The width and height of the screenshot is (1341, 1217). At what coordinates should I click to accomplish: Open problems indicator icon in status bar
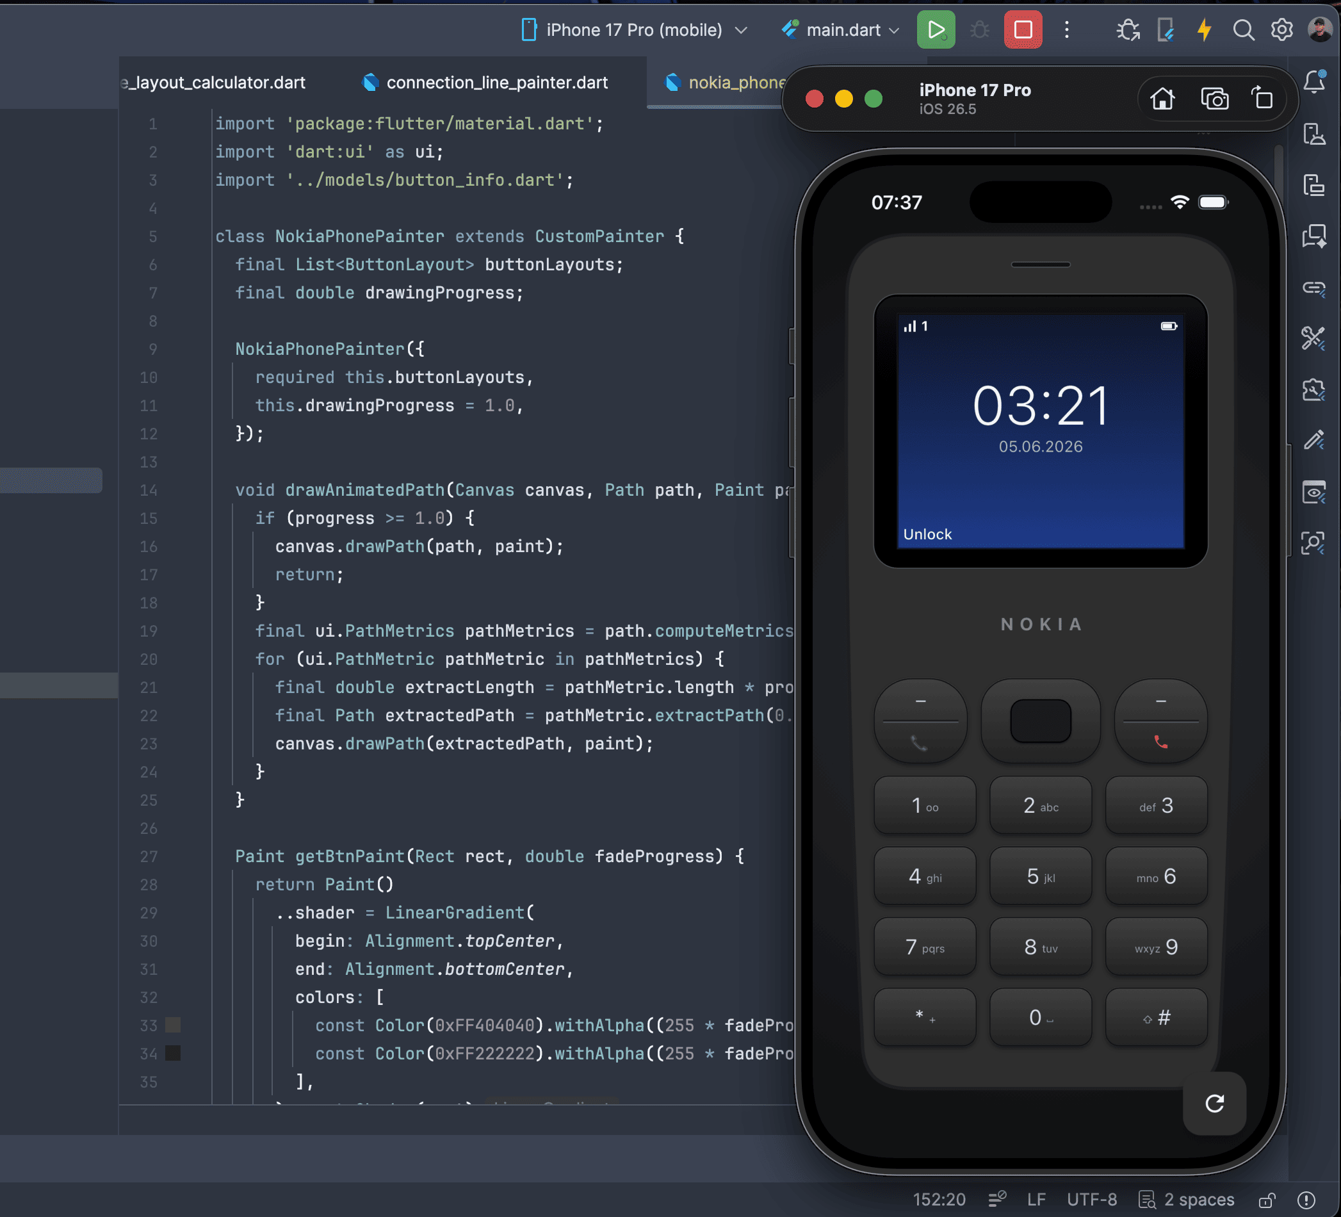coord(1306,1200)
